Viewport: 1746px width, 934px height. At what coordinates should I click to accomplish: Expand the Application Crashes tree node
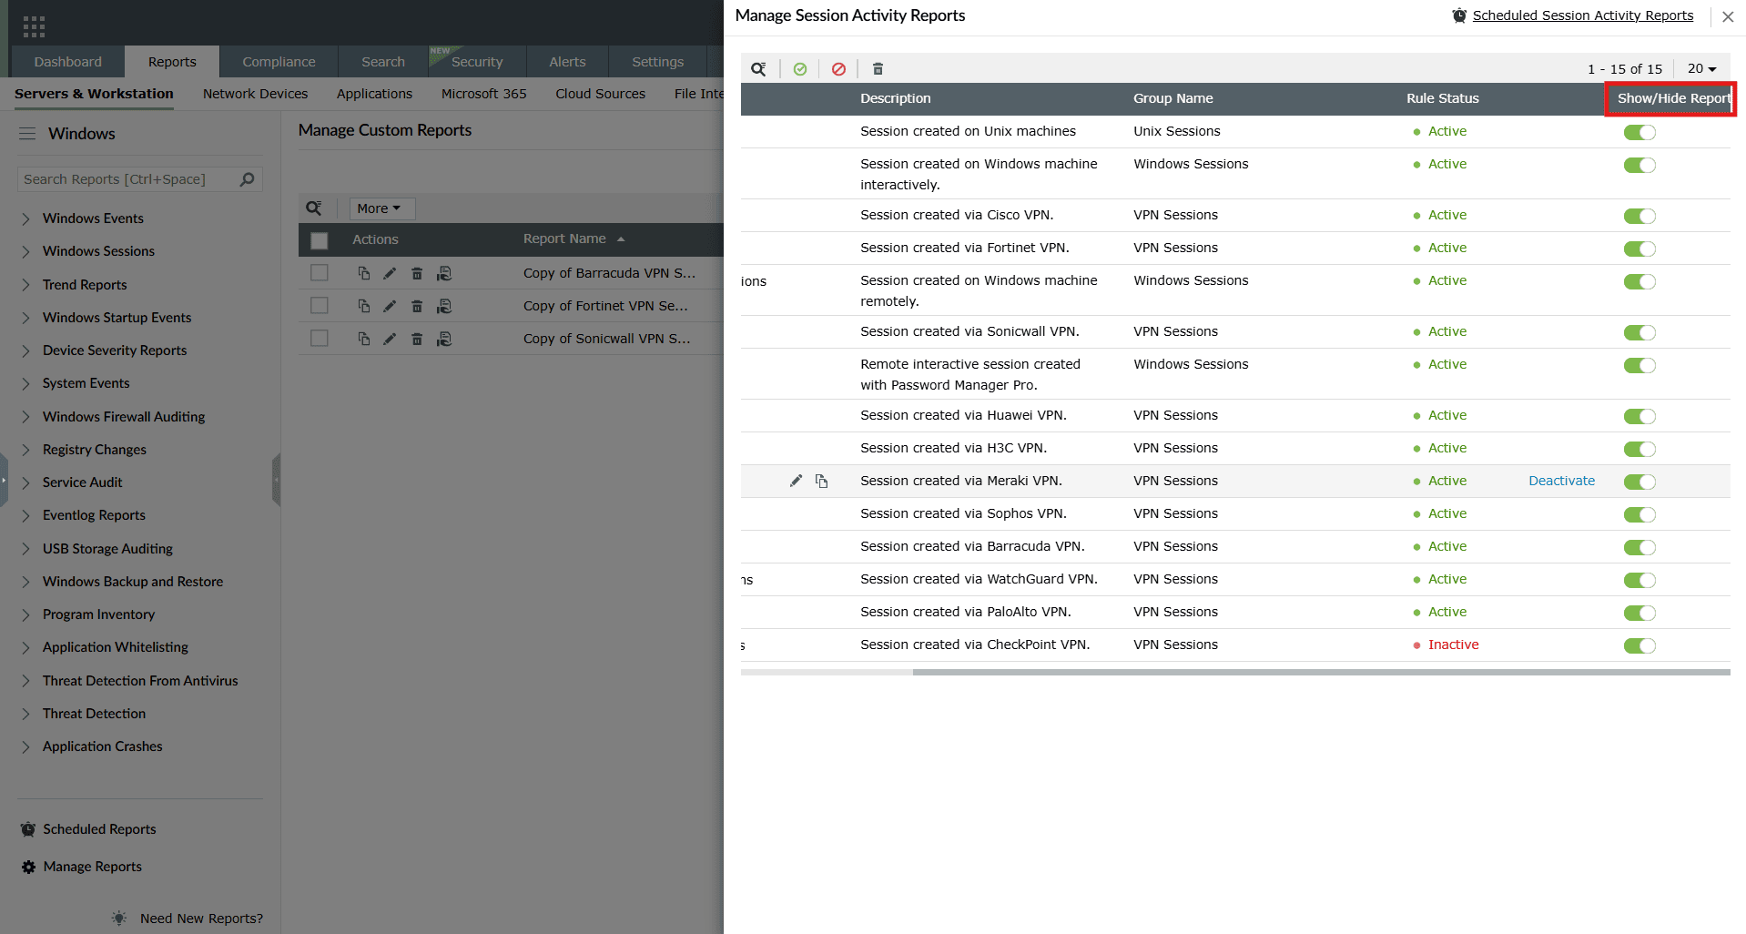(x=25, y=746)
